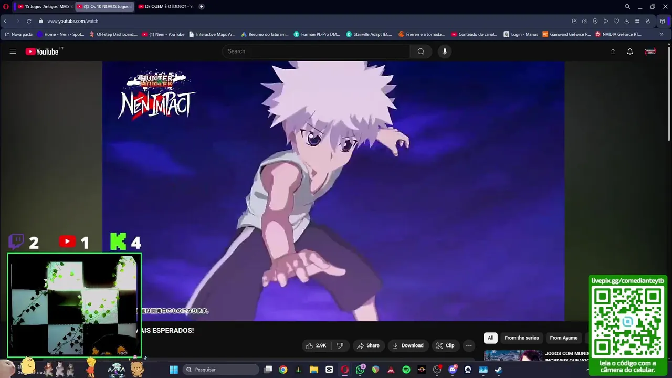The image size is (672, 378).
Task: Open Opera tab search magnifier
Action: [x=627, y=7]
